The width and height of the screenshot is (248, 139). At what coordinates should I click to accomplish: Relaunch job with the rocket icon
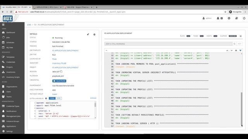click(88, 34)
